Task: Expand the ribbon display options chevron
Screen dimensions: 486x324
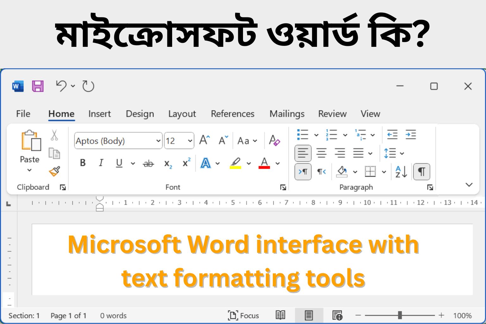Action: click(469, 185)
